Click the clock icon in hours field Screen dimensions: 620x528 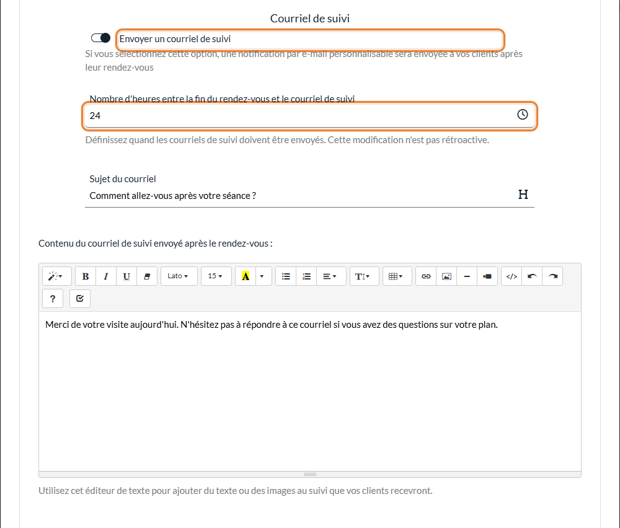click(x=522, y=115)
